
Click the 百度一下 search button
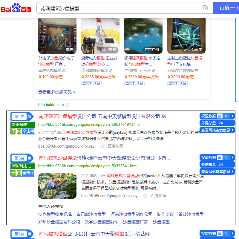point(226,8)
